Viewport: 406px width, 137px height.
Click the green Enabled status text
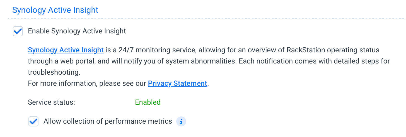click(x=148, y=102)
